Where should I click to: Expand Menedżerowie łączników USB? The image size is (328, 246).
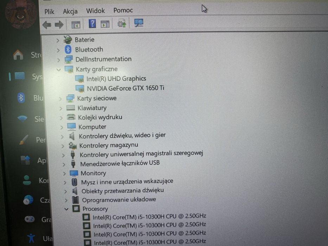coord(64,164)
